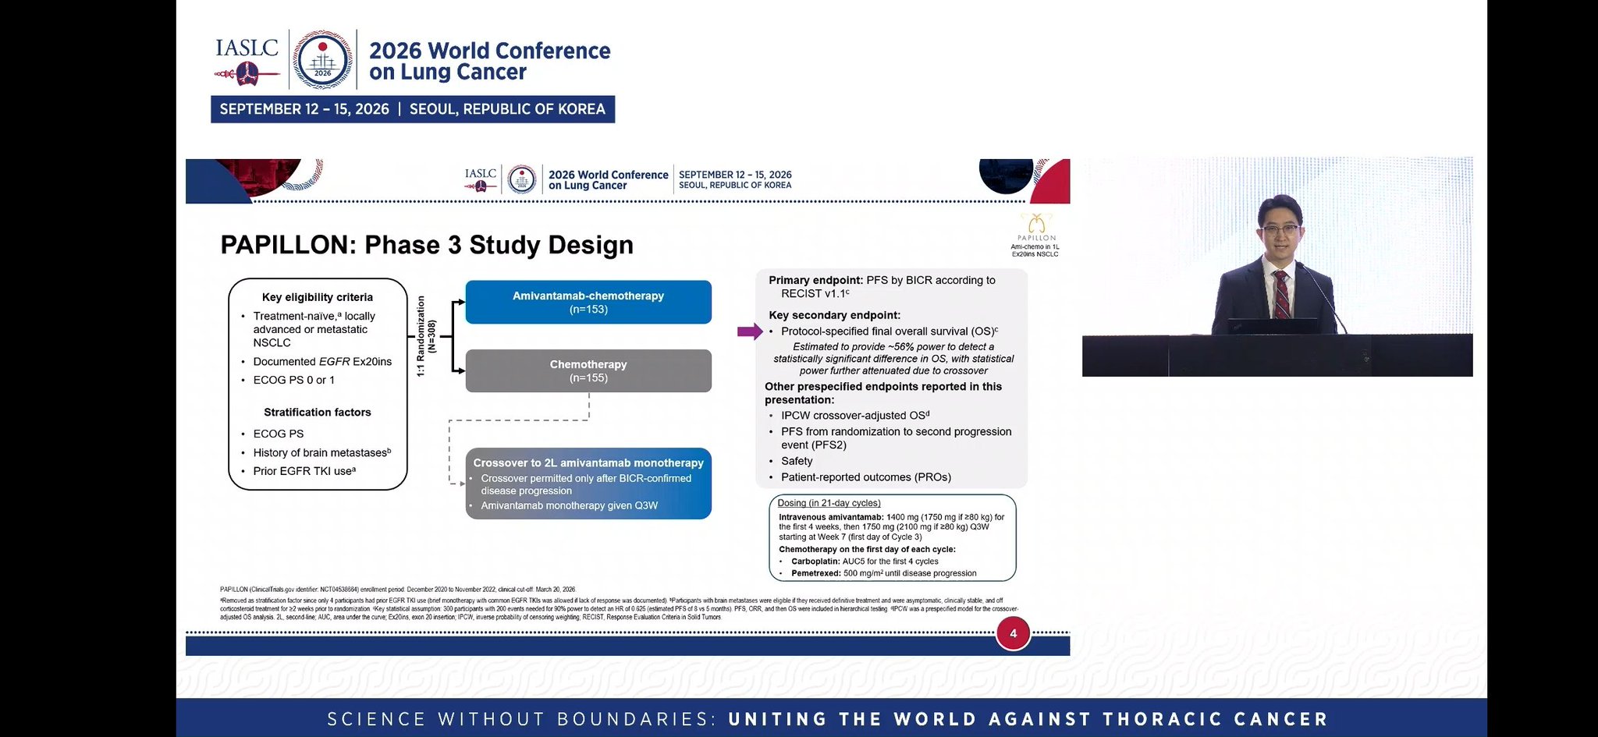Click the small IASLC logo in slide header
The width and height of the screenshot is (1598, 737).
[481, 180]
